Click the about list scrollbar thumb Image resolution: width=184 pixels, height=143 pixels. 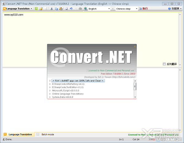pos(135,87)
